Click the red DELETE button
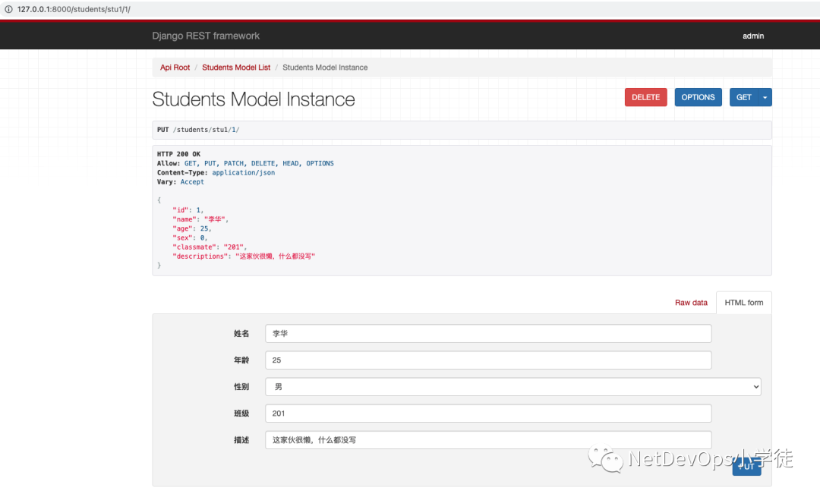Image resolution: width=820 pixels, height=497 pixels. (645, 97)
